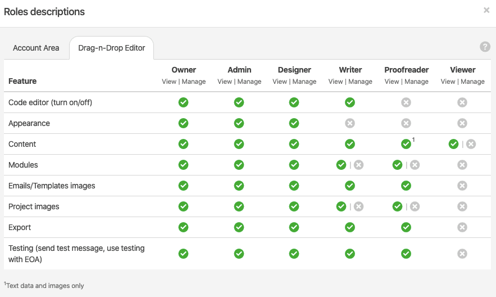Click the help question mark icon

coord(485,47)
